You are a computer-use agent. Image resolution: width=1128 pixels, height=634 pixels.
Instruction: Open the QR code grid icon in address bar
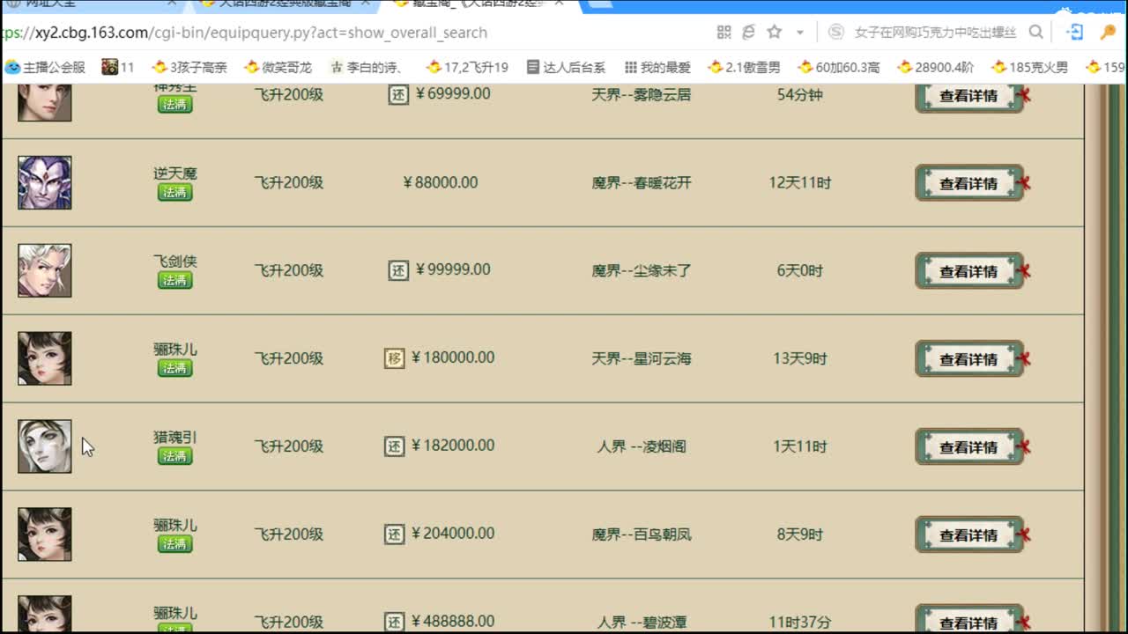click(x=724, y=33)
